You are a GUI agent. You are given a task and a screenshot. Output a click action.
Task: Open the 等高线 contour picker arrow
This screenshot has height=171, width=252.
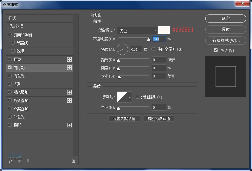130,97
